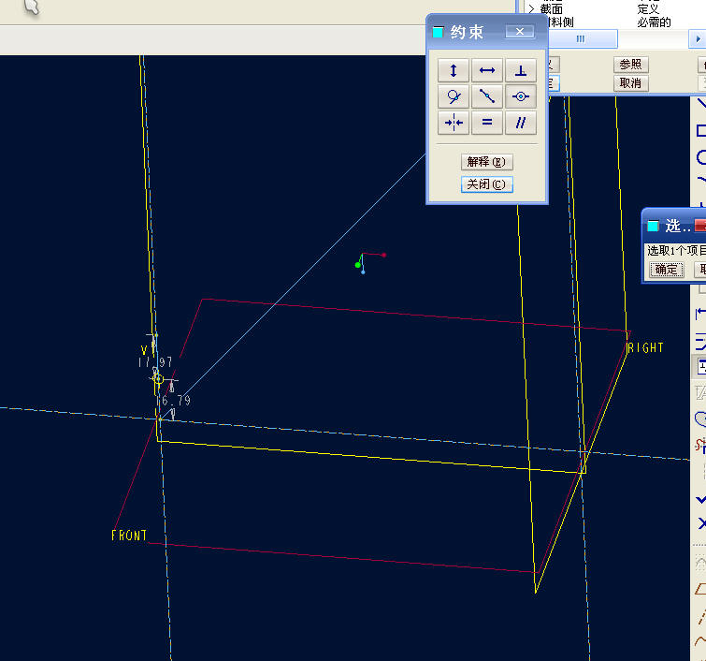Click 取消 under the 参照 button
Screen dimensions: 706x661
(631, 83)
